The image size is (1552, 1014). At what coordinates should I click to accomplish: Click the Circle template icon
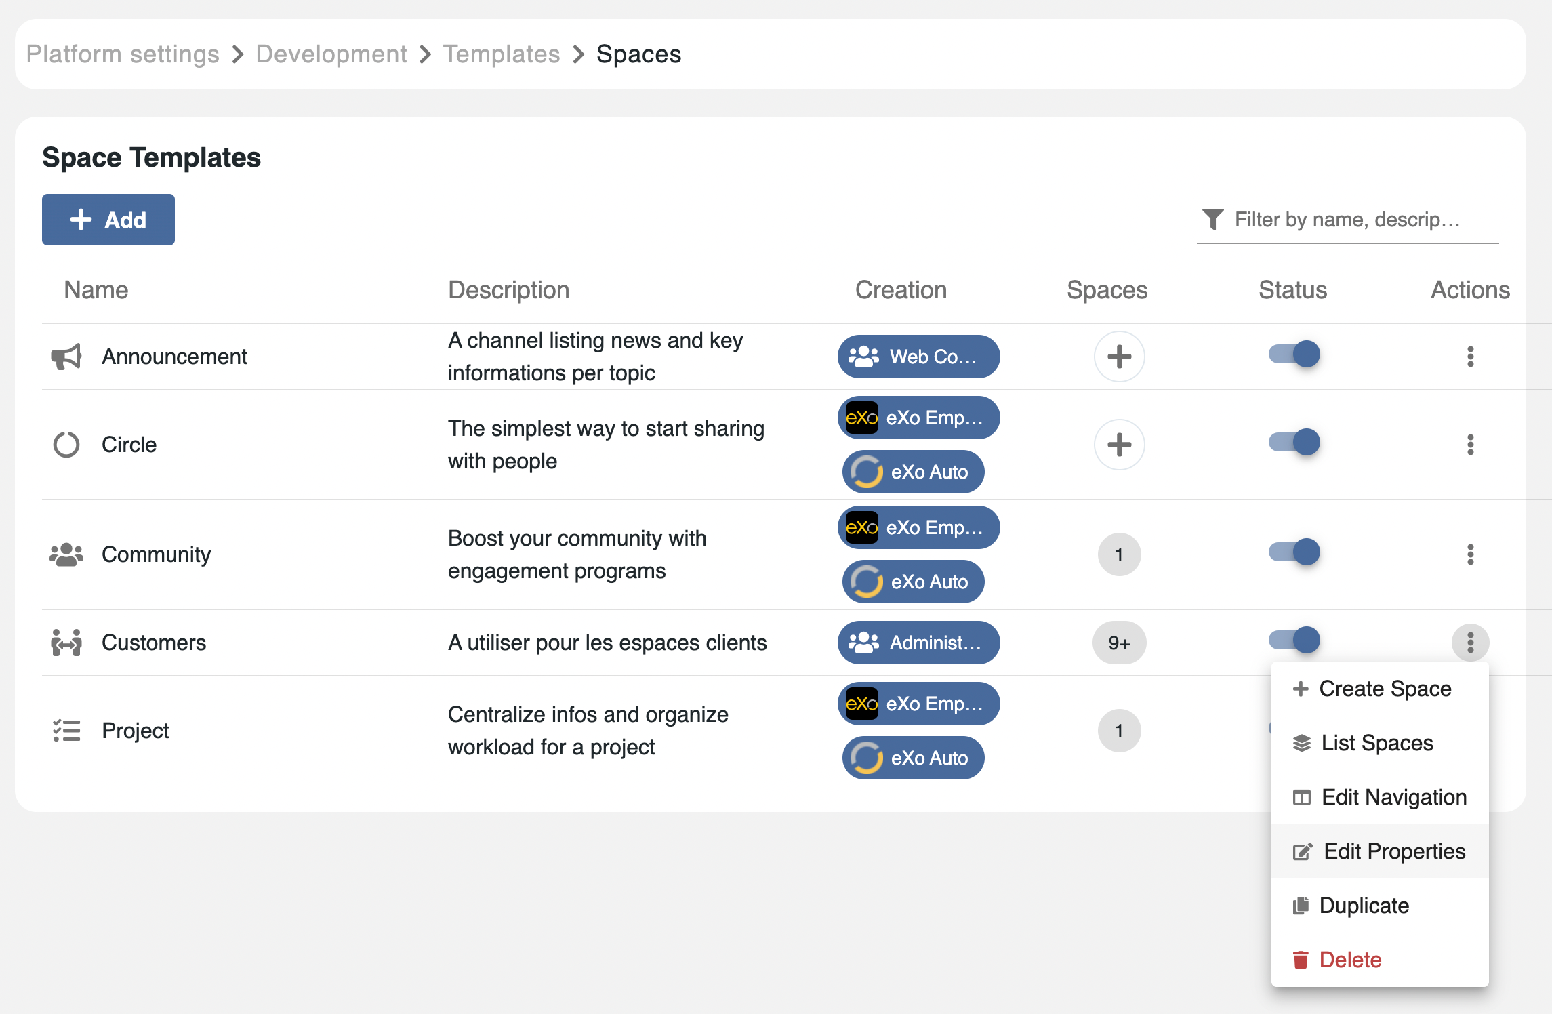66,445
